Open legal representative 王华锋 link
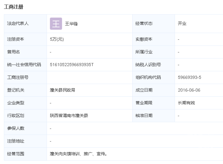The image size is (223, 164). [x=71, y=24]
